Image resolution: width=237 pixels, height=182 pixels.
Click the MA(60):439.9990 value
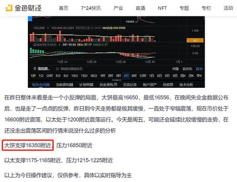pyautogui.click(x=114, y=28)
